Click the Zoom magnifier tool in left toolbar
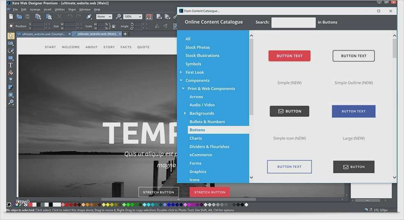Image resolution: width=404 pixels, height=220 pixels. [11, 102]
